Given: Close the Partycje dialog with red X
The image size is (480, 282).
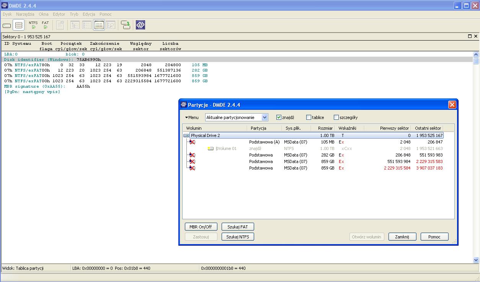Looking at the screenshot, I should click(x=452, y=105).
